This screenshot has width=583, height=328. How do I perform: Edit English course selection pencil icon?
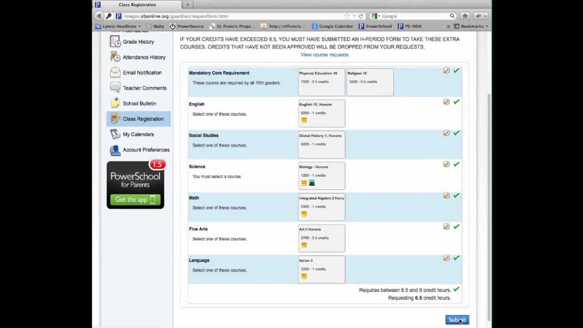click(x=446, y=102)
